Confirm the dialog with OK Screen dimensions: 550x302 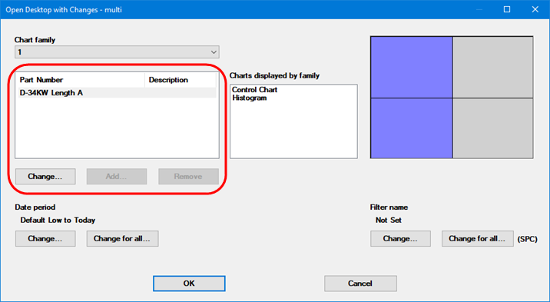point(189,284)
